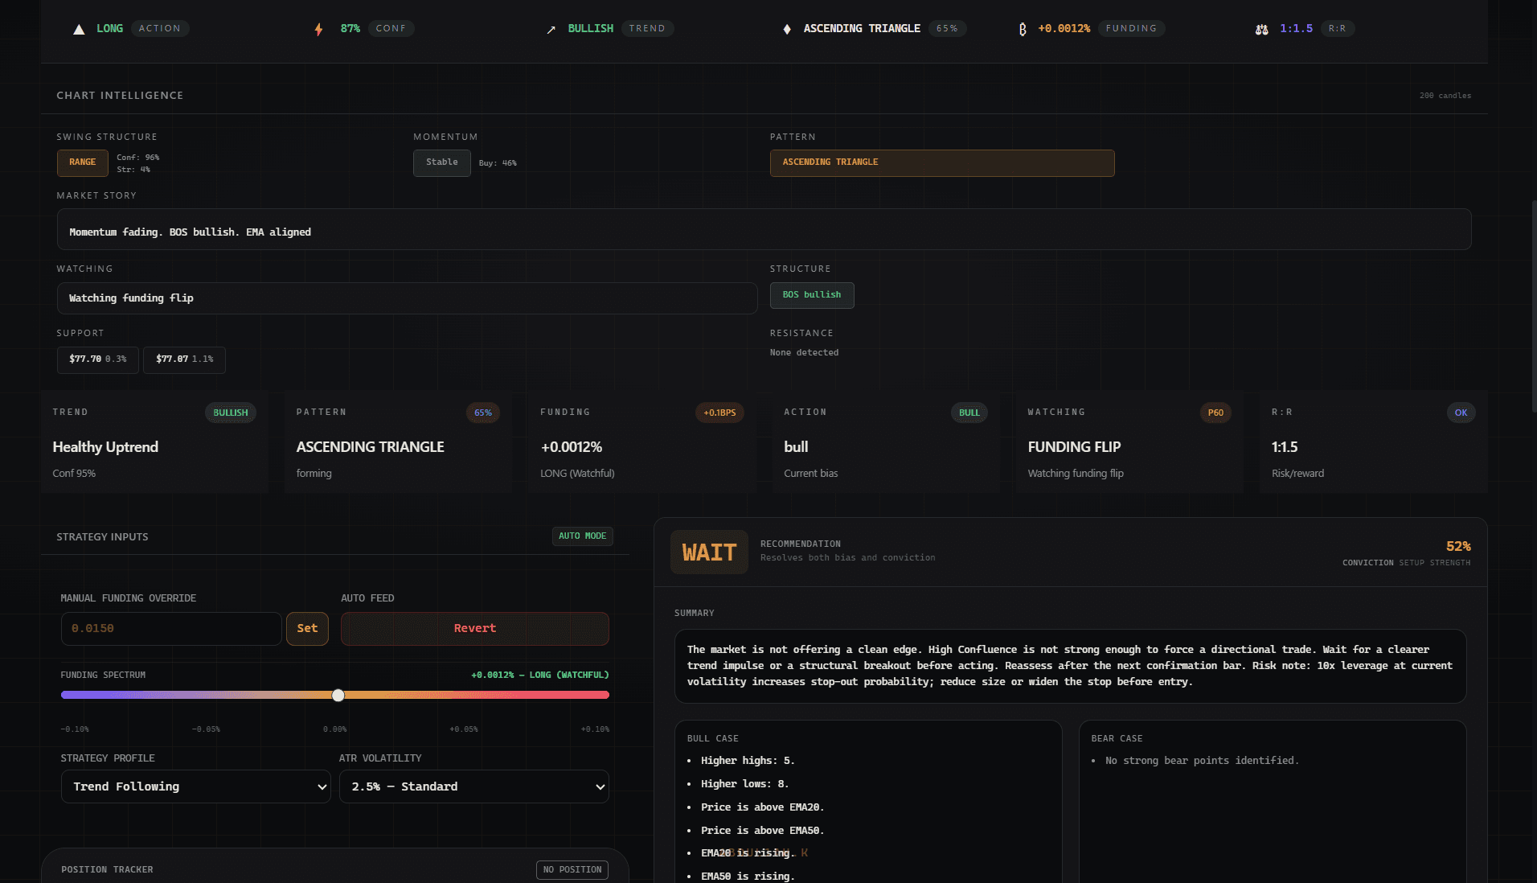This screenshot has width=1537, height=883.
Task: Click the funding spectrum slider handle
Action: [x=338, y=695]
